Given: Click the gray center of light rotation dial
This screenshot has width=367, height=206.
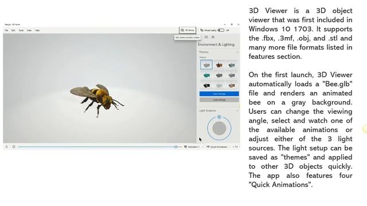Looking at the screenshot, I should (x=219, y=128).
